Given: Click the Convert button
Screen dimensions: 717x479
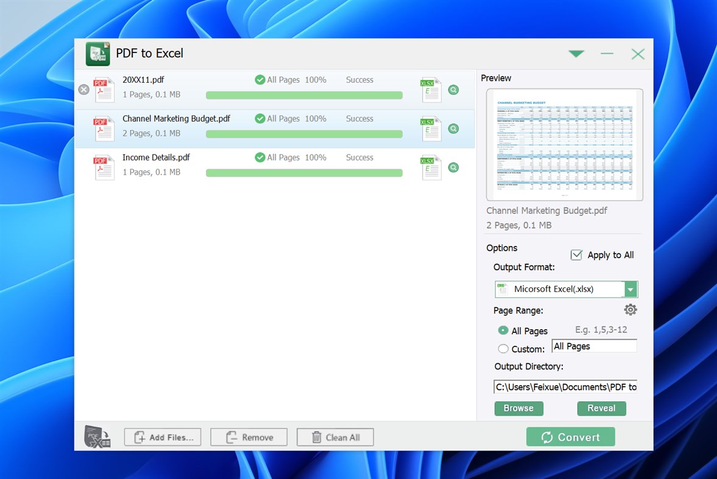Looking at the screenshot, I should click(x=570, y=436).
